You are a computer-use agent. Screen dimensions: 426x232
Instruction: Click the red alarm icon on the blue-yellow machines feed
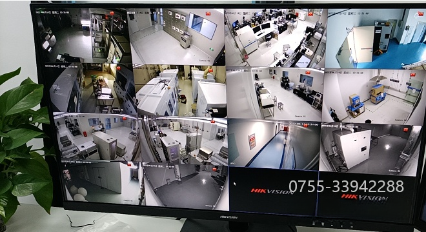pos(412,75)
